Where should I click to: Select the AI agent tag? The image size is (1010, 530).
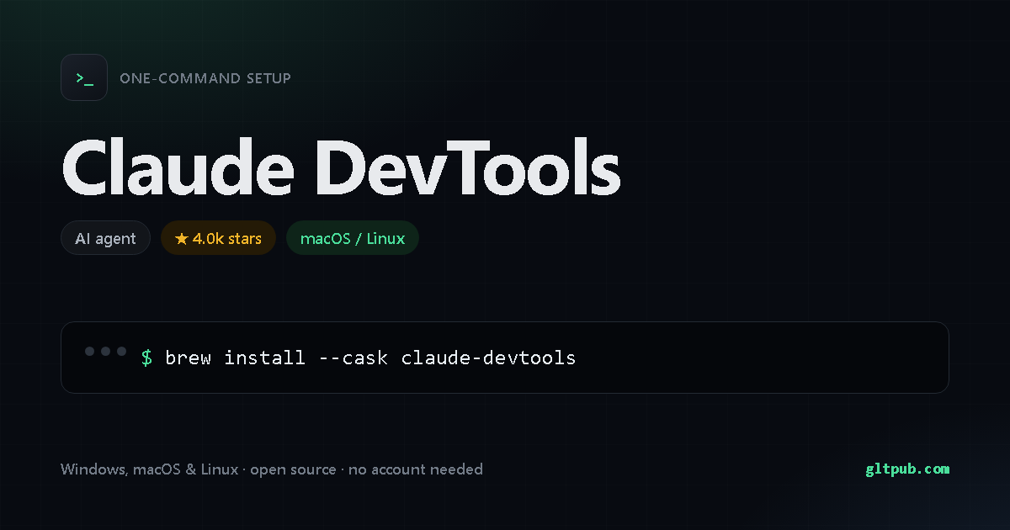click(x=105, y=238)
